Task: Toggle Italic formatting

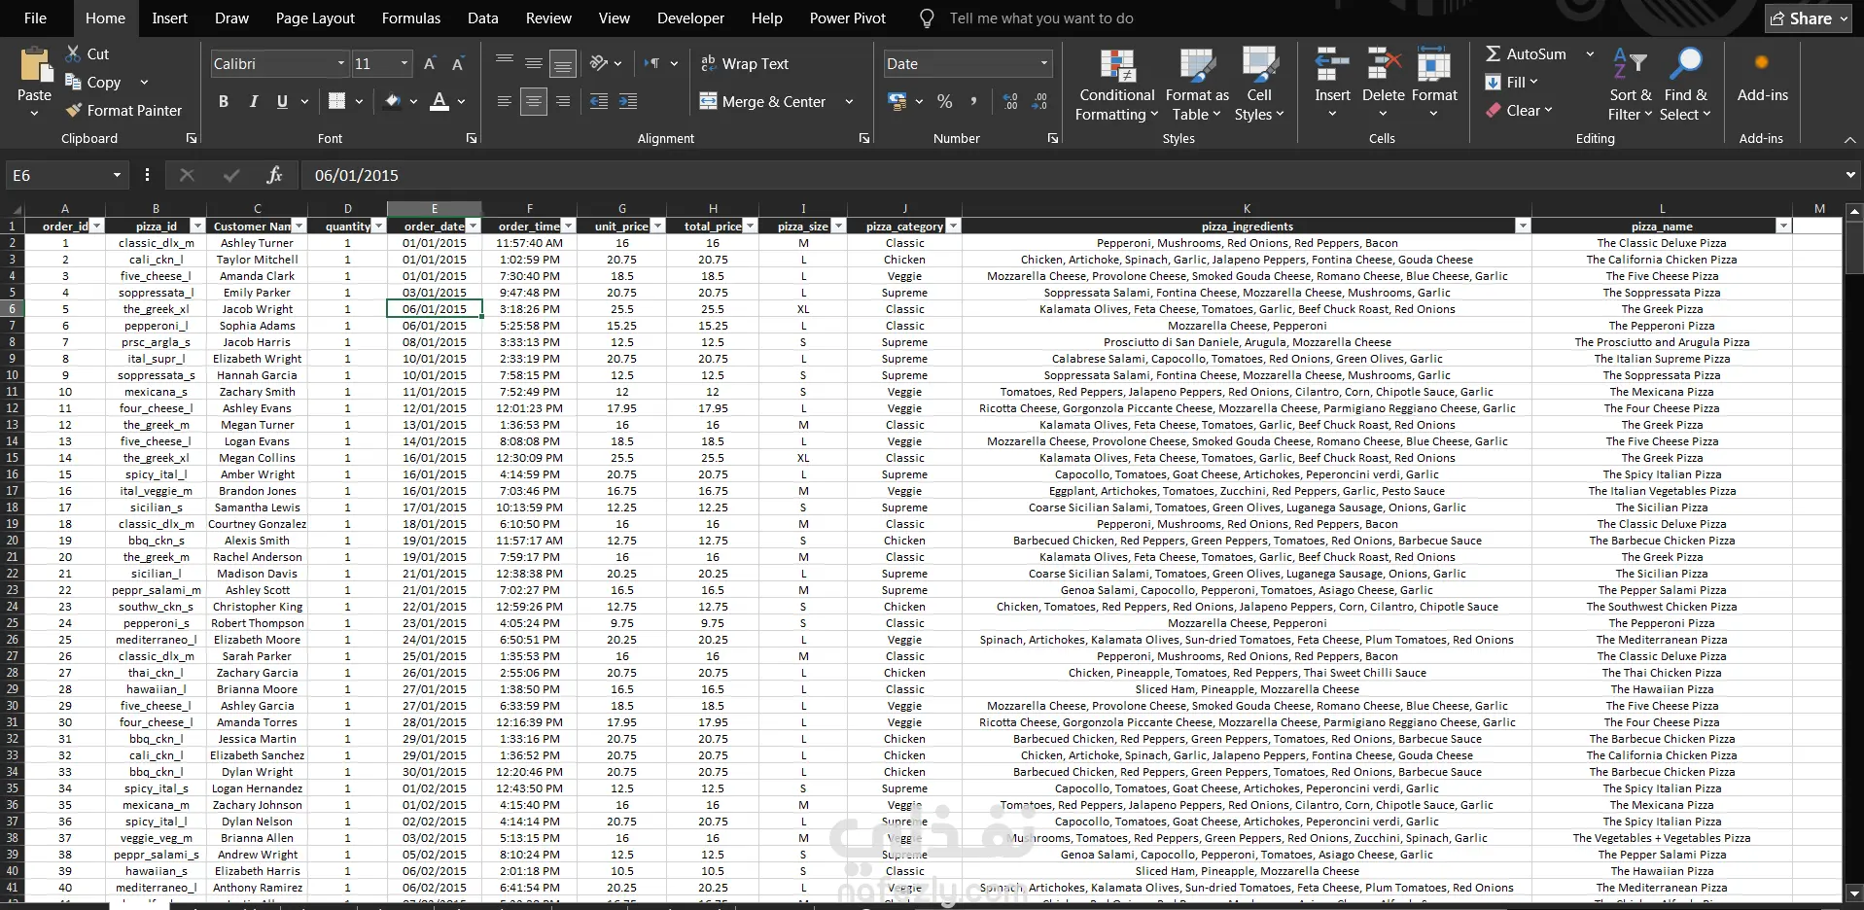Action: point(253,101)
